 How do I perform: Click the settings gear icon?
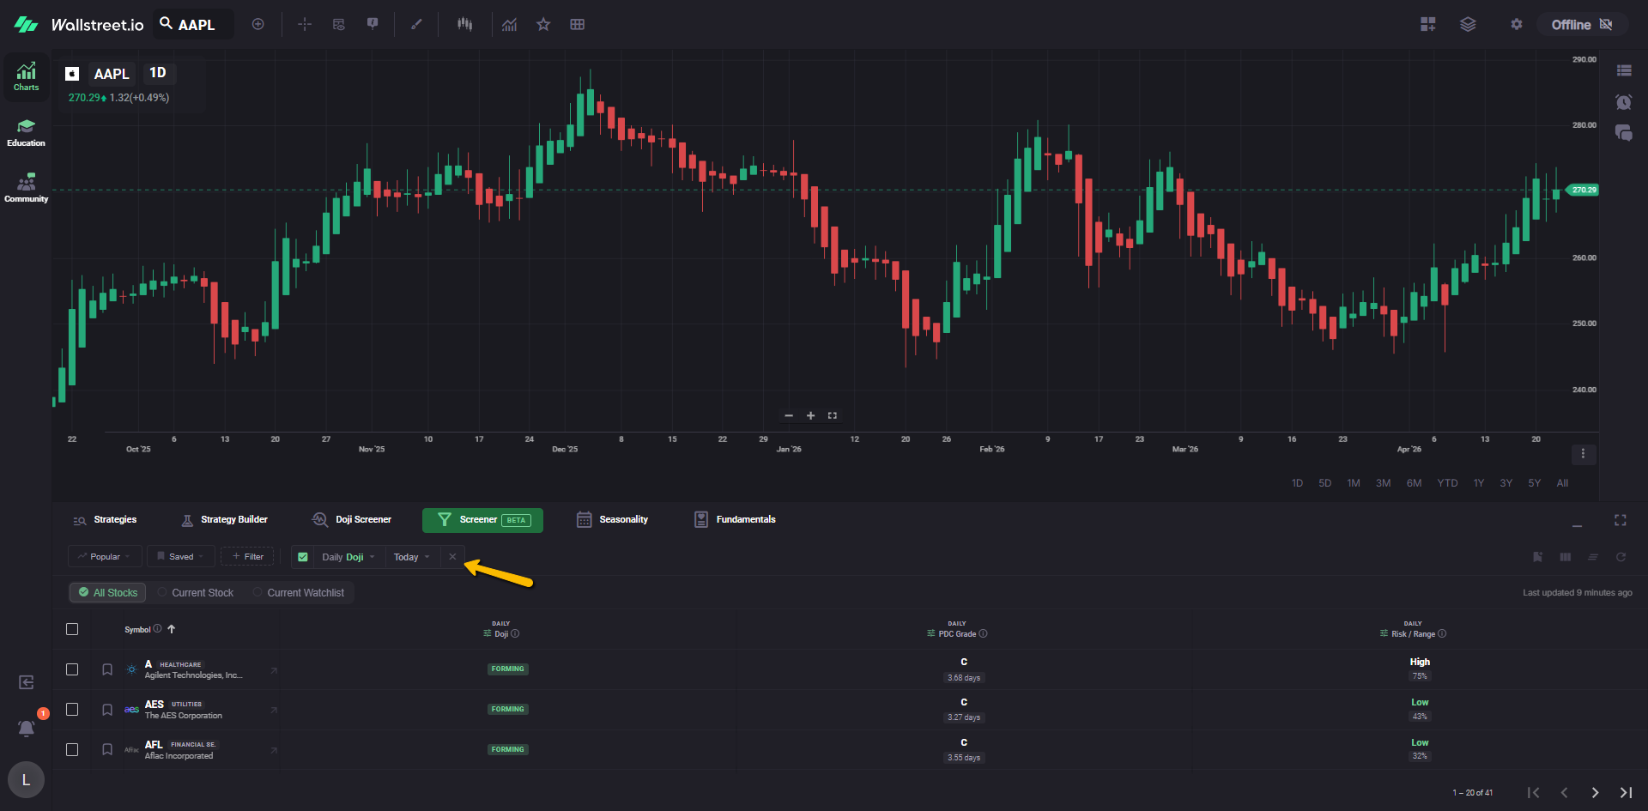click(1517, 24)
